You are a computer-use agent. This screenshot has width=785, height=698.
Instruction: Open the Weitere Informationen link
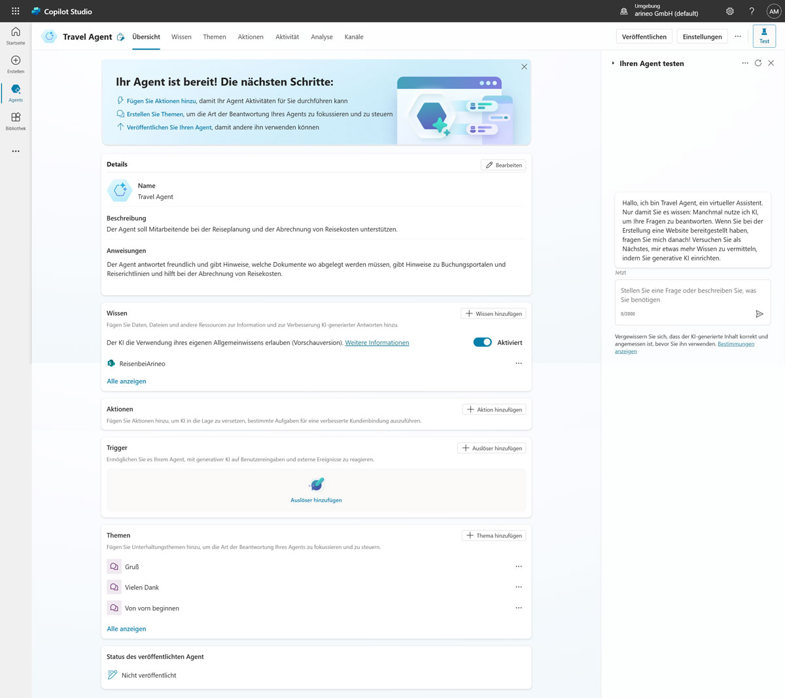[377, 343]
